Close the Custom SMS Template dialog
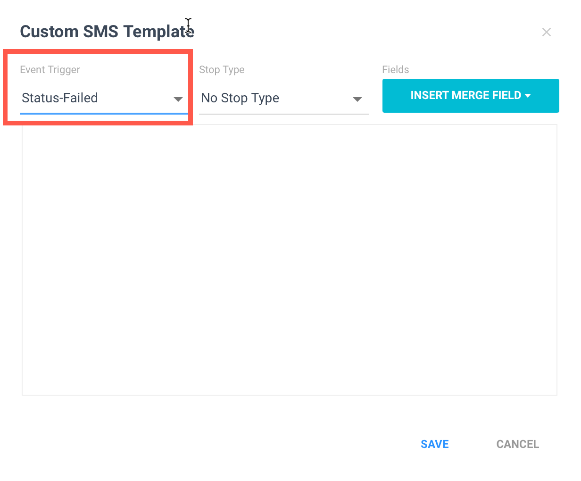Viewport: 581px width, 481px height. [547, 32]
